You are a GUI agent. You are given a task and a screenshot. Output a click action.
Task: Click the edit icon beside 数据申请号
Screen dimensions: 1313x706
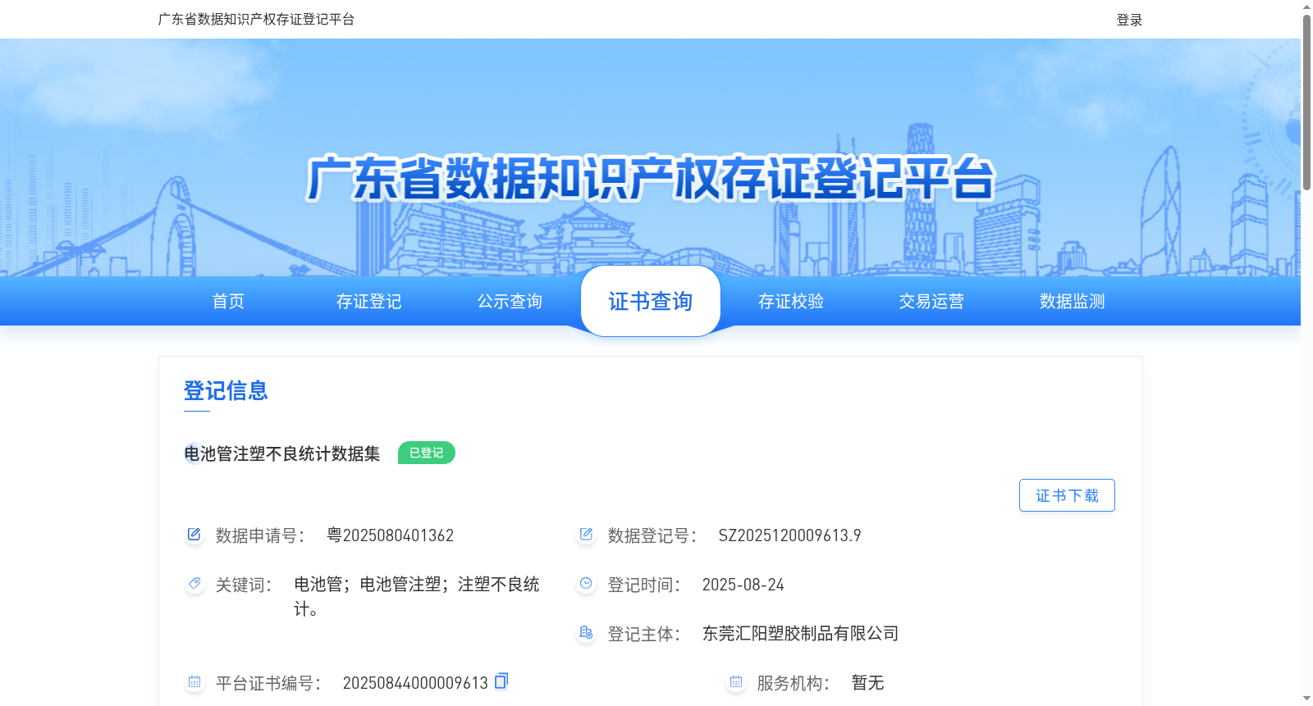tap(194, 535)
